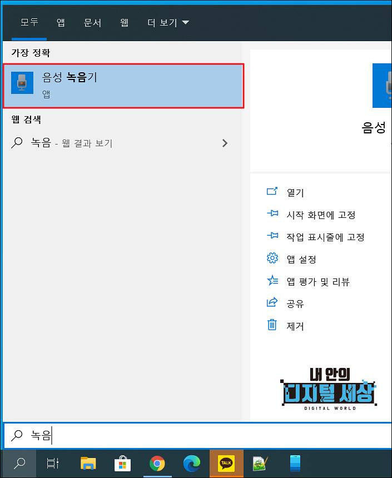Choose 작업 표시줄에 고정 to pin to taskbar
Screen dimensions: 392x478
pyautogui.click(x=325, y=237)
